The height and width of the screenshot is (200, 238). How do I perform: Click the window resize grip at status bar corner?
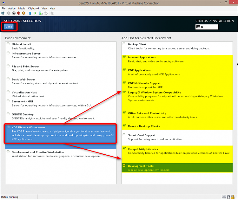pos(236,198)
